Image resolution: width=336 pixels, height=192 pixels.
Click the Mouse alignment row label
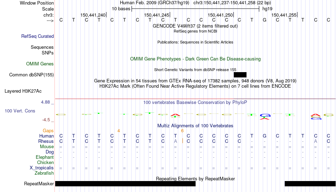point(47,147)
